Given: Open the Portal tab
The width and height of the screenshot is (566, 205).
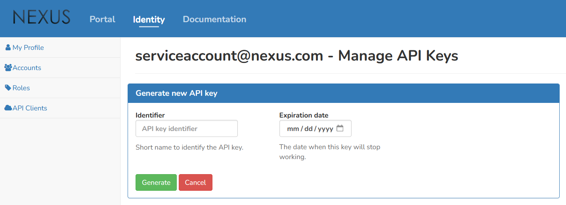Looking at the screenshot, I should (x=102, y=19).
